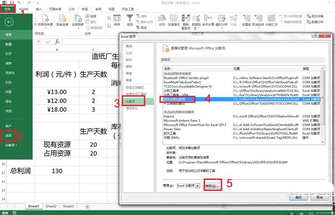Switch to the 公式 ribbon tab
335x215 pixels.
(x=72, y=9)
